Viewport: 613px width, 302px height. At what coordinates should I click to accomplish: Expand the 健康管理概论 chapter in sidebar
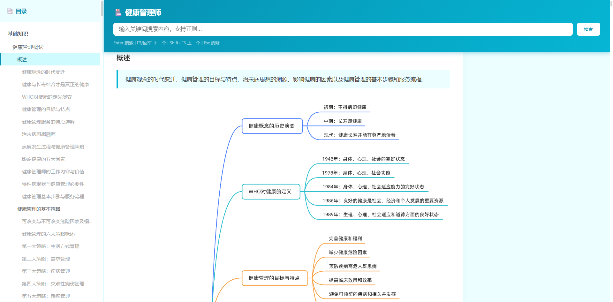click(28, 47)
